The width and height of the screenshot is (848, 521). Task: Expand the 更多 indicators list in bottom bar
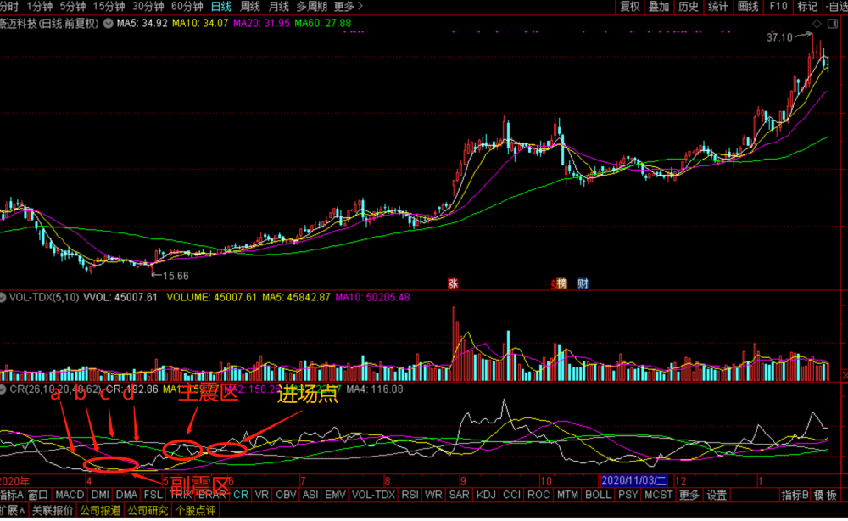click(689, 495)
